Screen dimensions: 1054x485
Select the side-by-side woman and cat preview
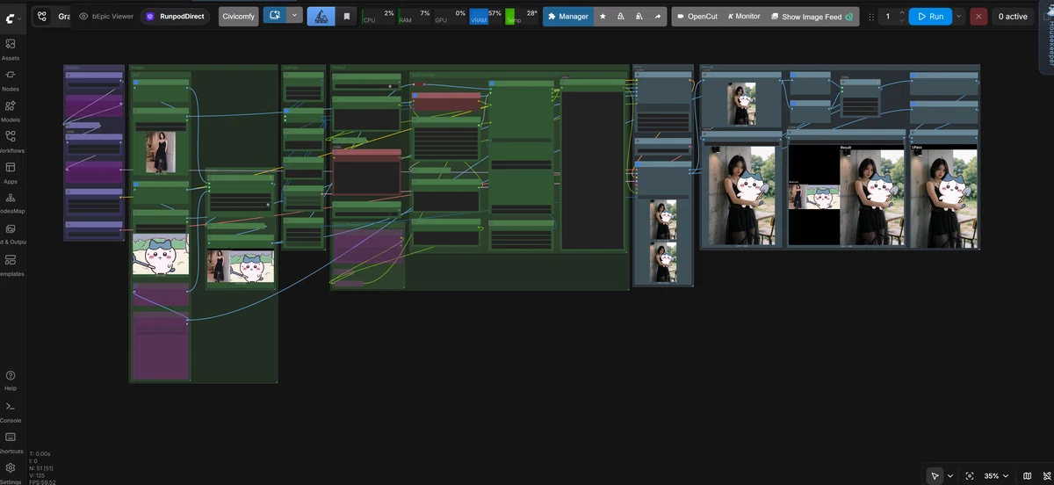(241, 266)
